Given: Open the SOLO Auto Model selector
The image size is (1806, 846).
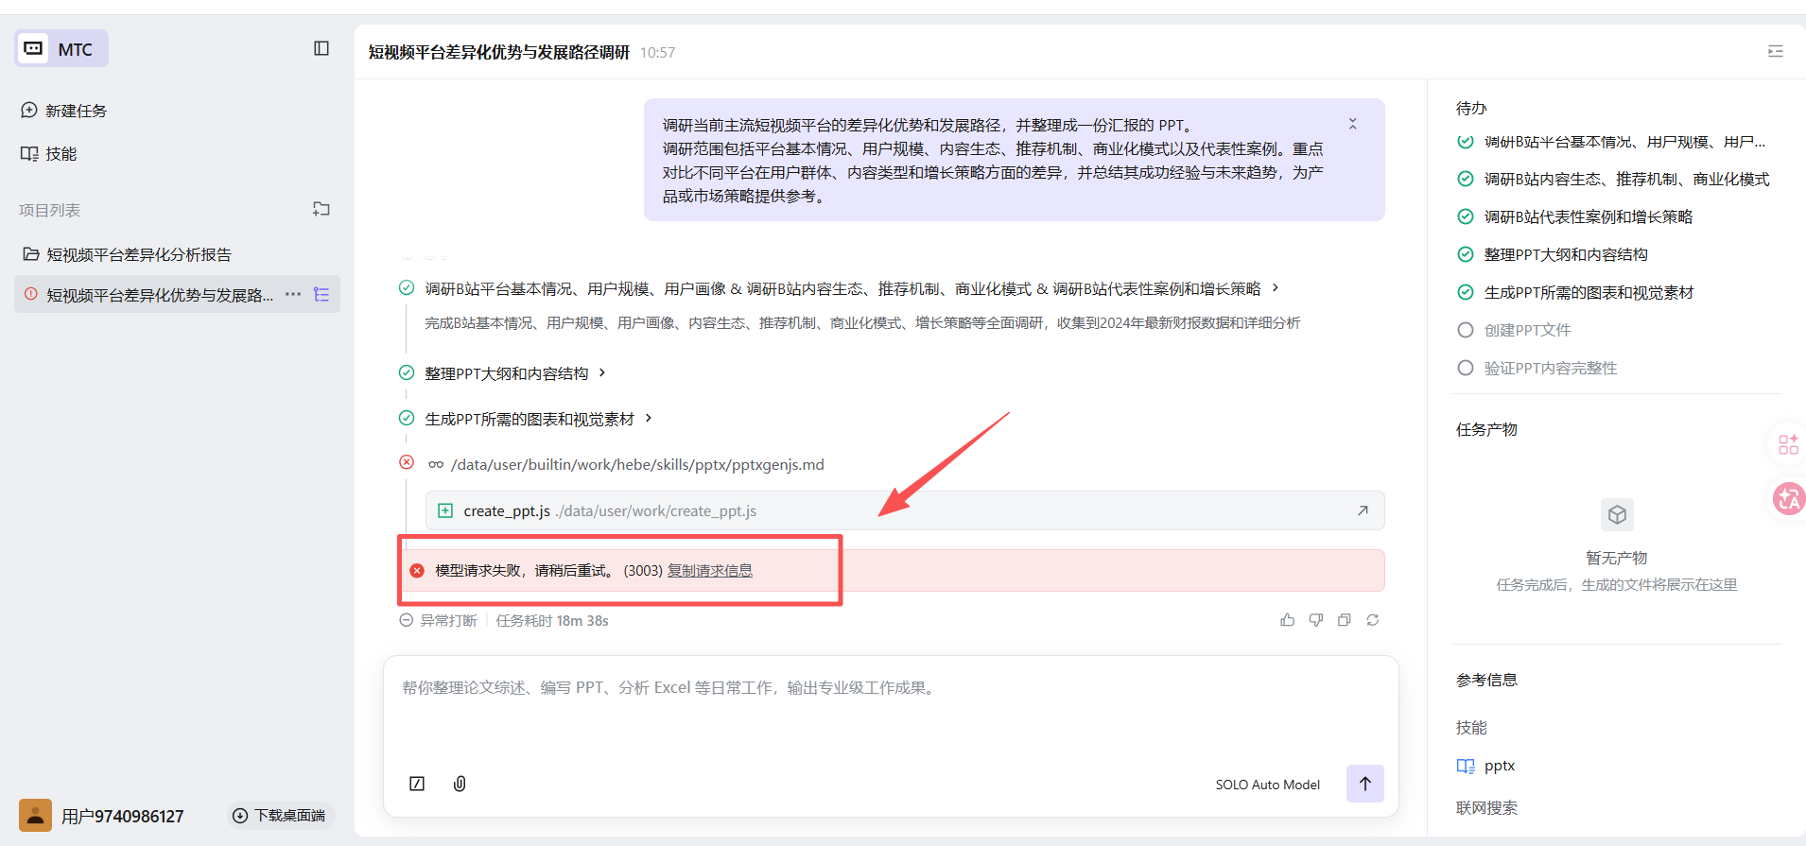Looking at the screenshot, I should click(1267, 785).
